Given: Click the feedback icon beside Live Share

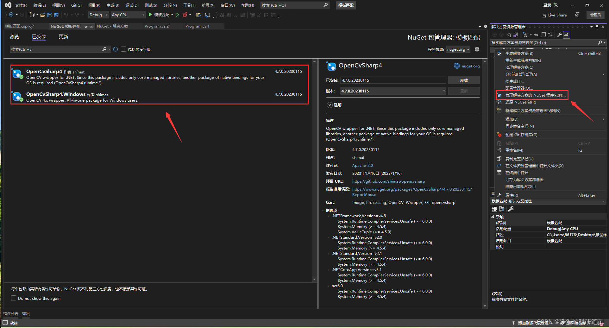Looking at the screenshot, I should pyautogui.click(x=577, y=15).
